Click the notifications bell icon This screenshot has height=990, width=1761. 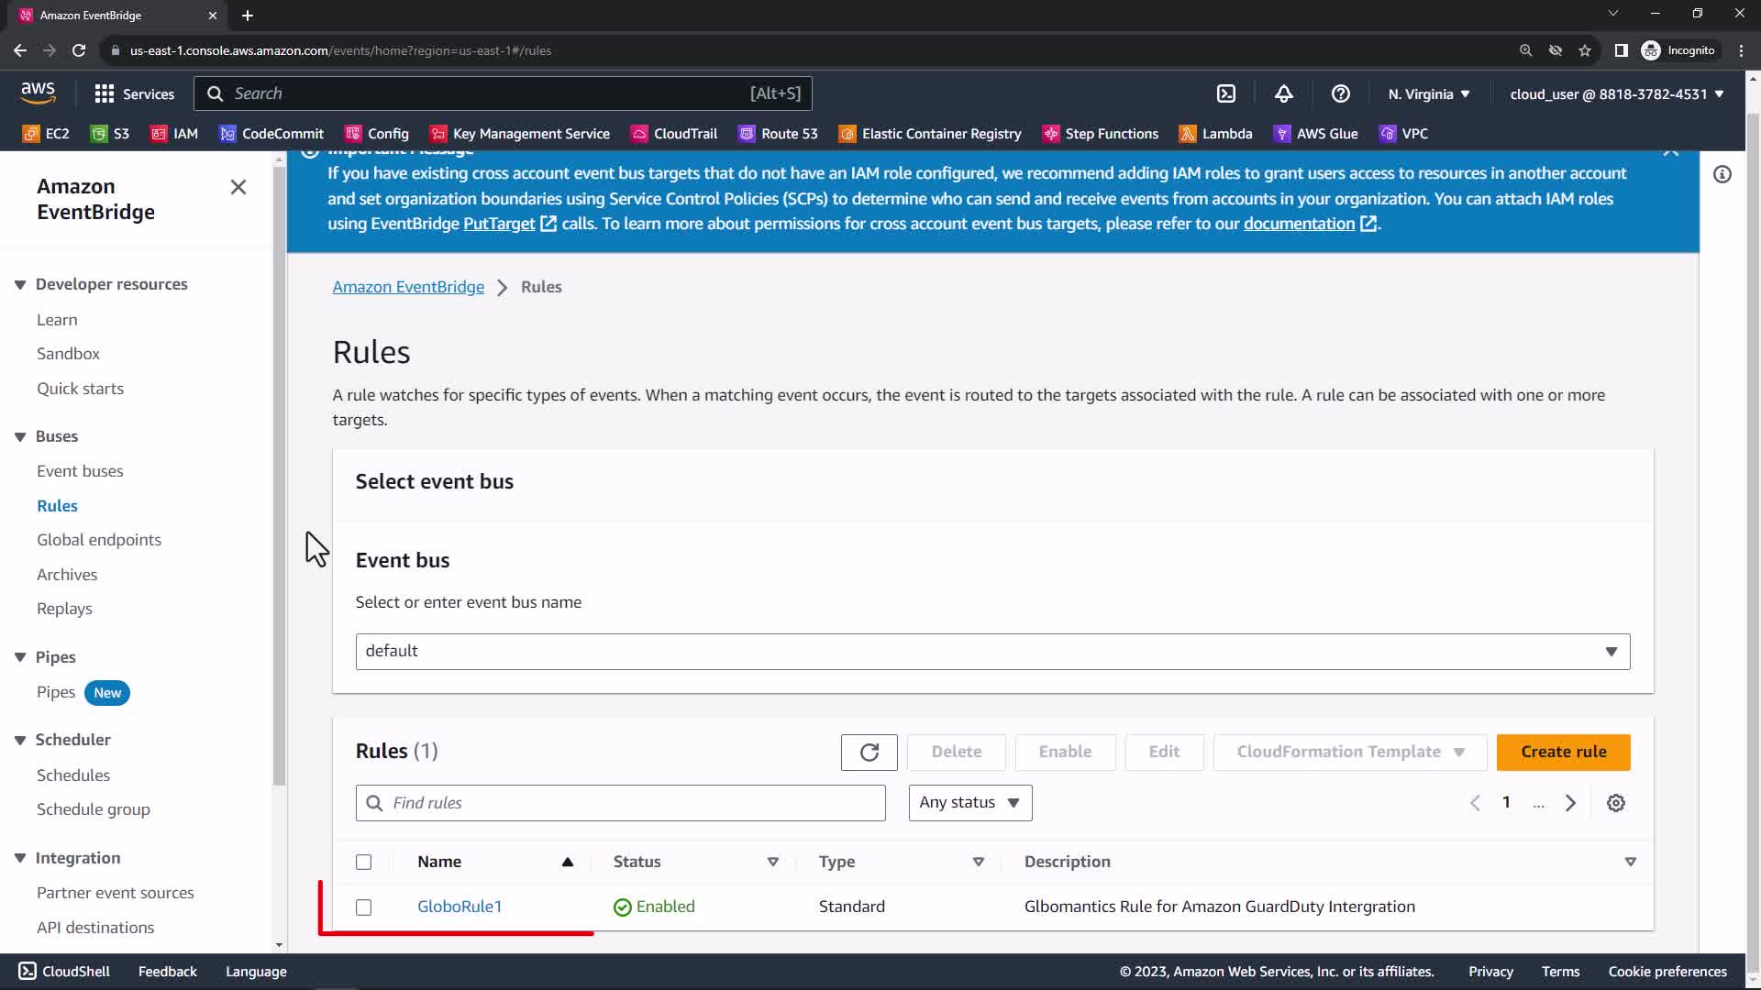(x=1283, y=93)
